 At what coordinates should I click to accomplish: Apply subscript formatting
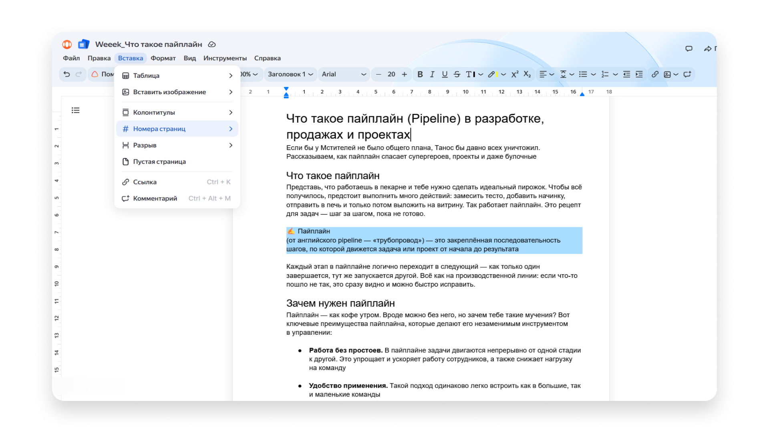coord(527,74)
